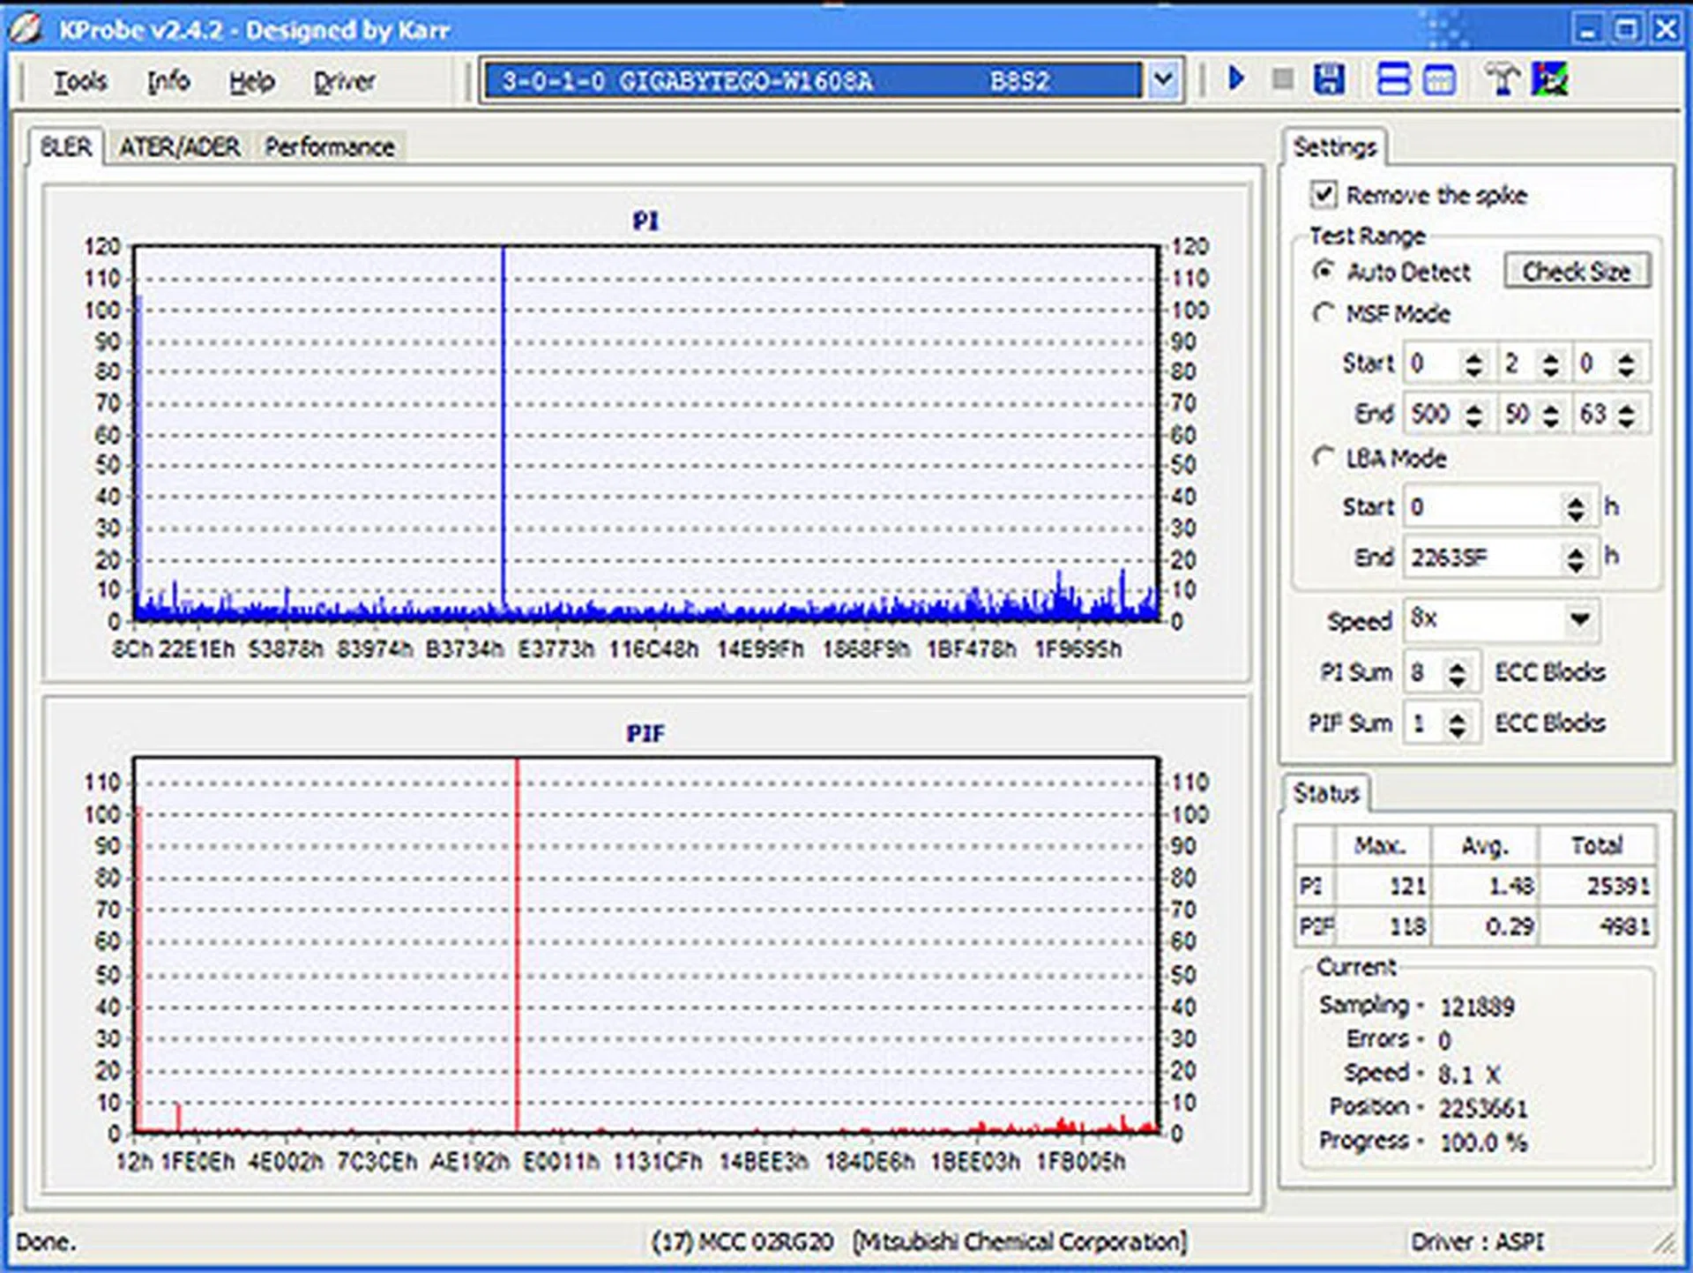Open the Tools menu
The width and height of the screenshot is (1693, 1273).
[x=80, y=82]
